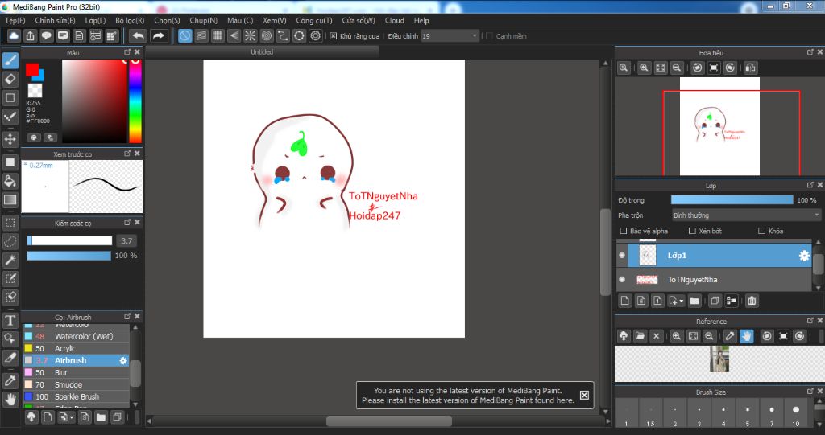This screenshot has width=825, height=435.
Task: Enable the concentric circle snap guide
Action: click(x=266, y=35)
